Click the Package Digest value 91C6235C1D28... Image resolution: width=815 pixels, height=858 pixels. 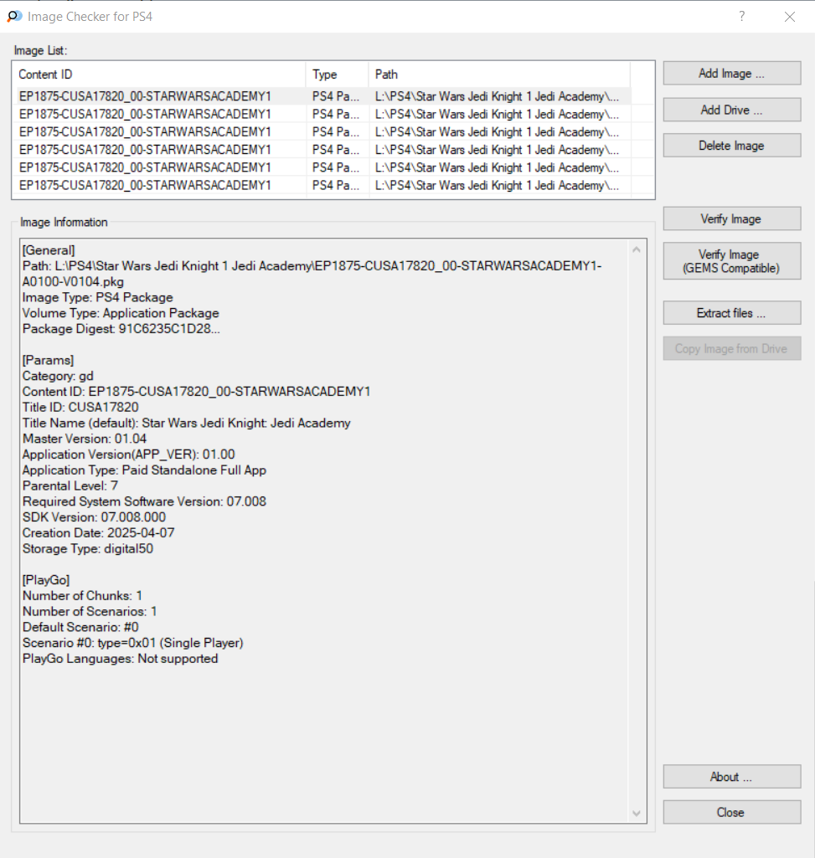tap(169, 330)
